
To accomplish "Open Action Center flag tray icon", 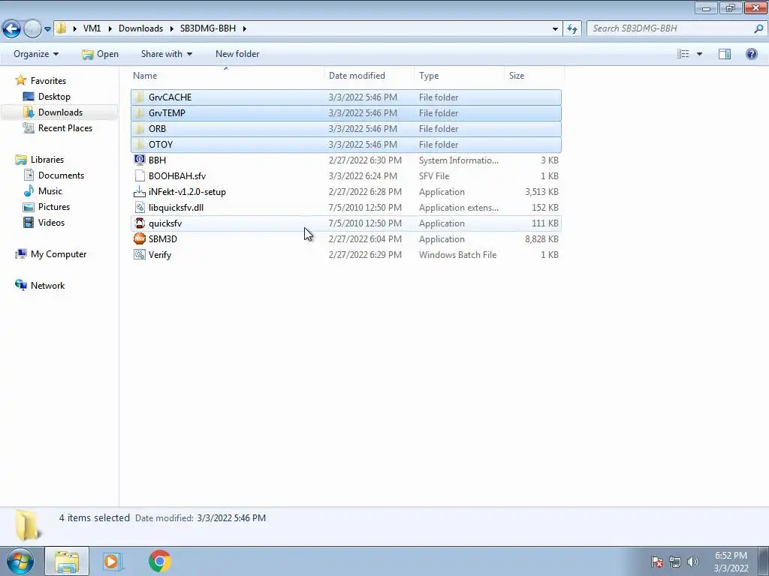I will click(656, 562).
